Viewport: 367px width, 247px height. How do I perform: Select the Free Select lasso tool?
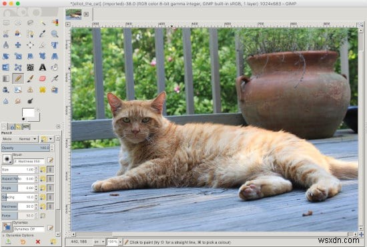tap(30, 23)
